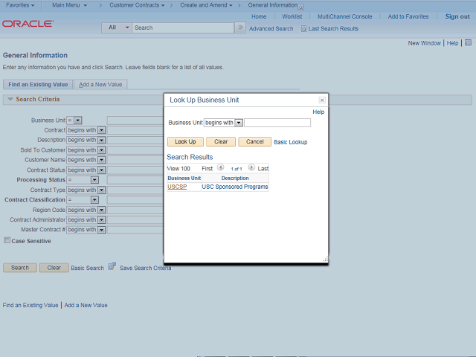
Task: Open the Contract Administrator operator dropdown
Action: (x=102, y=220)
